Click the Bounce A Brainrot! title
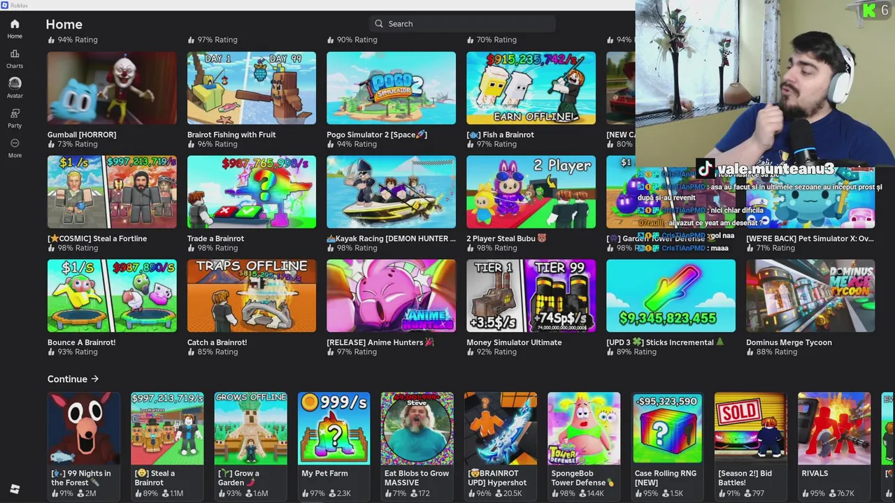Viewport: 895px width, 503px height. click(82, 342)
